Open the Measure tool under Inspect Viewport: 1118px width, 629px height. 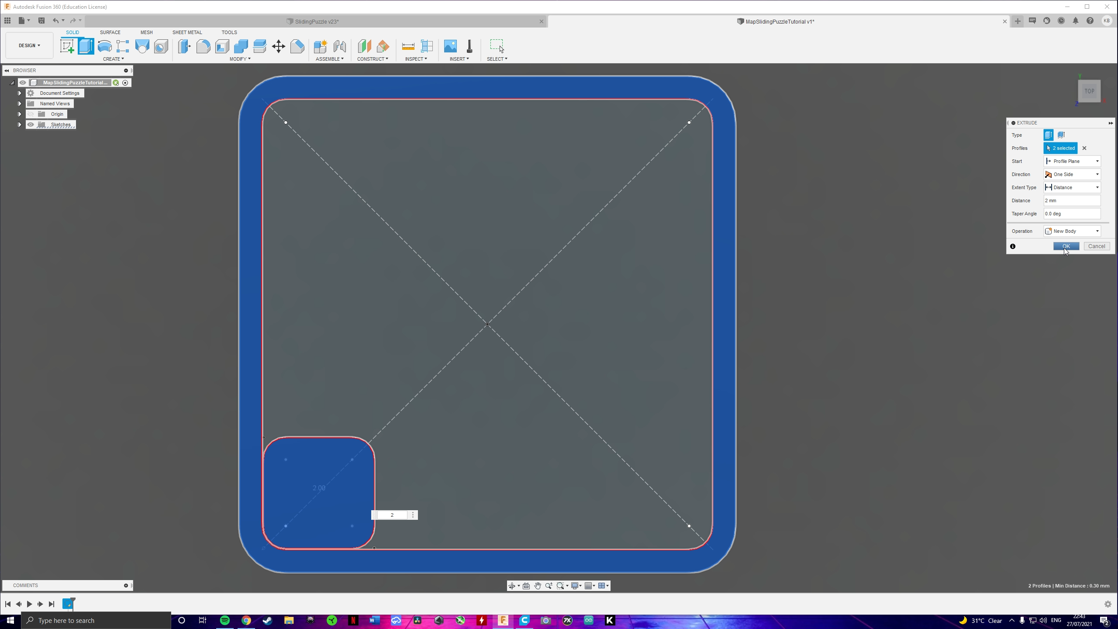pos(407,46)
